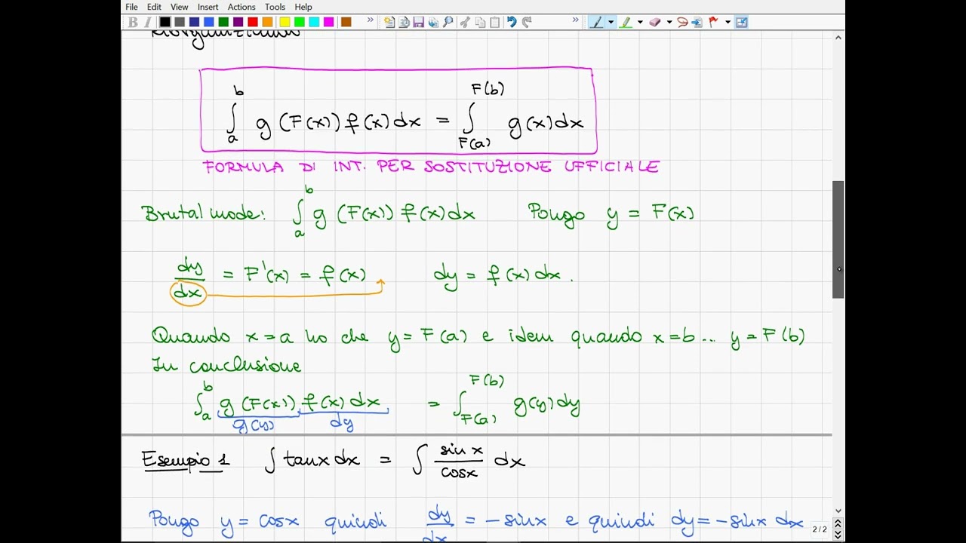Open the Flag options dropdown

click(x=728, y=22)
